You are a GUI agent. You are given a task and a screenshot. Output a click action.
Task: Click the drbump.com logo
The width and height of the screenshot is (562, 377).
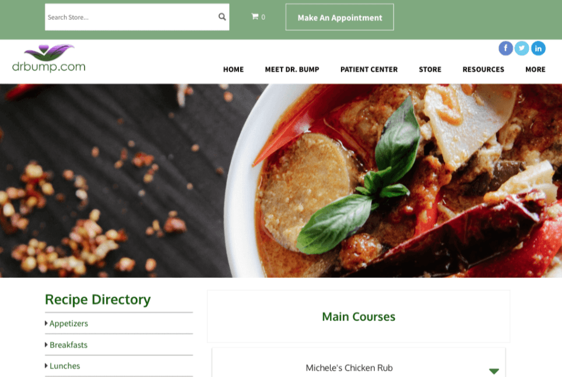[x=49, y=58]
